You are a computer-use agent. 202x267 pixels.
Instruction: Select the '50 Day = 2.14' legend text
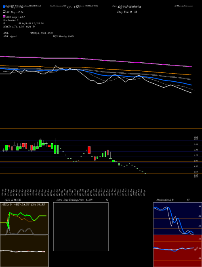(15, 12)
